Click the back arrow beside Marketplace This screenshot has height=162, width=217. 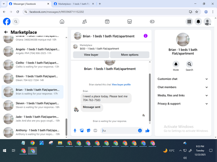pyautogui.click(x=6, y=32)
